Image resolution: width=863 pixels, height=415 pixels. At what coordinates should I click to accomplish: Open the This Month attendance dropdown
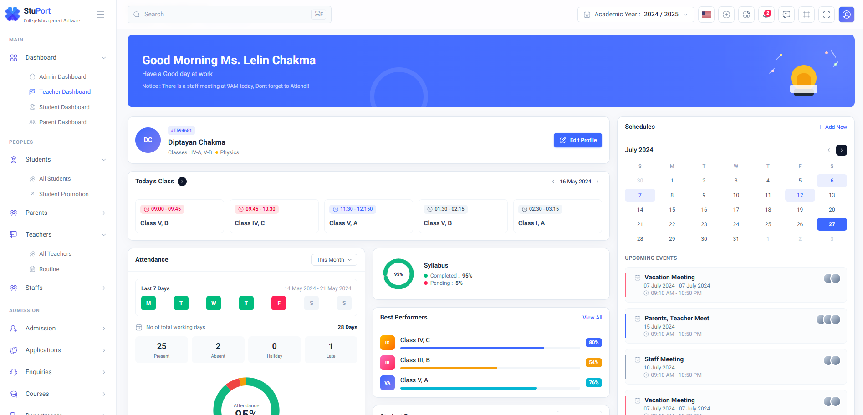point(334,260)
